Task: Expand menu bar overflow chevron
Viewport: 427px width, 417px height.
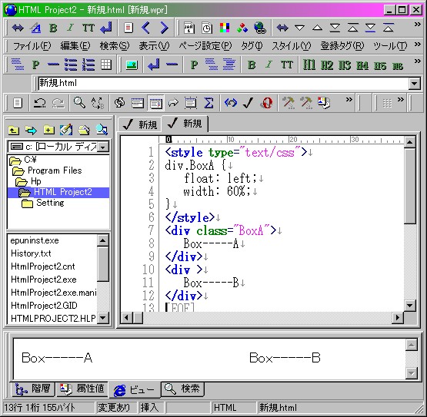Action: (417, 44)
